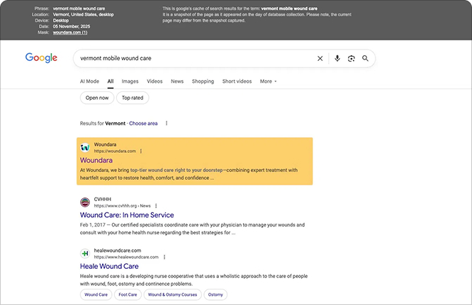Apply the Top rated filter chip
Image resolution: width=472 pixels, height=305 pixels.
pyautogui.click(x=133, y=98)
